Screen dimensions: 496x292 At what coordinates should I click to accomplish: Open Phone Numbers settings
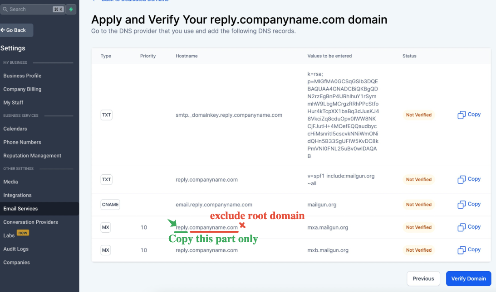click(22, 142)
